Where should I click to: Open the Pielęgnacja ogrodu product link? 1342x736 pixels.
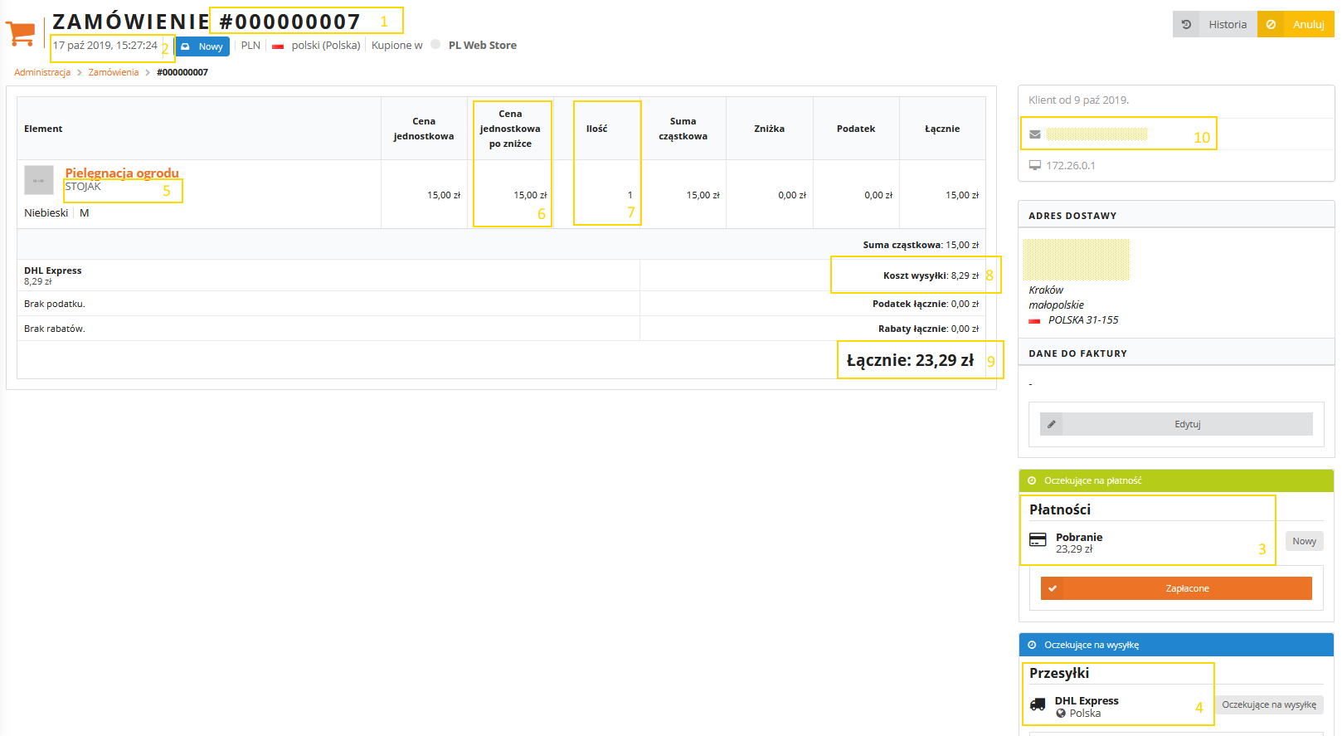click(x=122, y=173)
